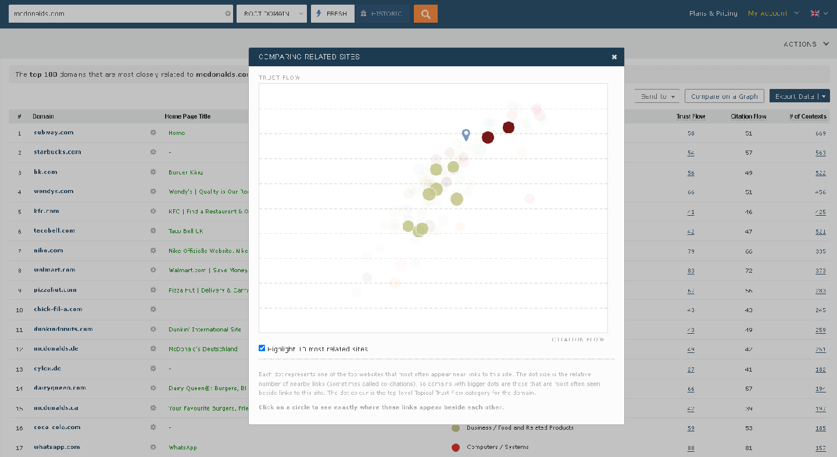Click the orange search magnifier button
Viewport: 837px width, 457px height.
point(425,14)
